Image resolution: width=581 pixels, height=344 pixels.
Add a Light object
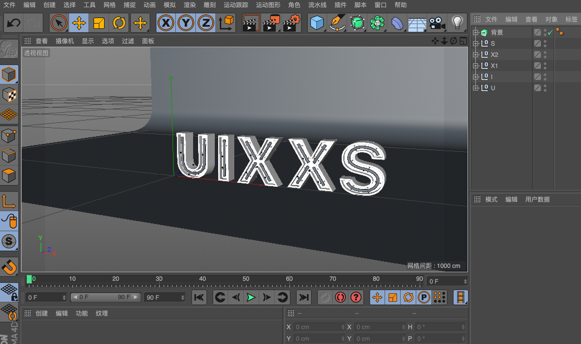457,23
